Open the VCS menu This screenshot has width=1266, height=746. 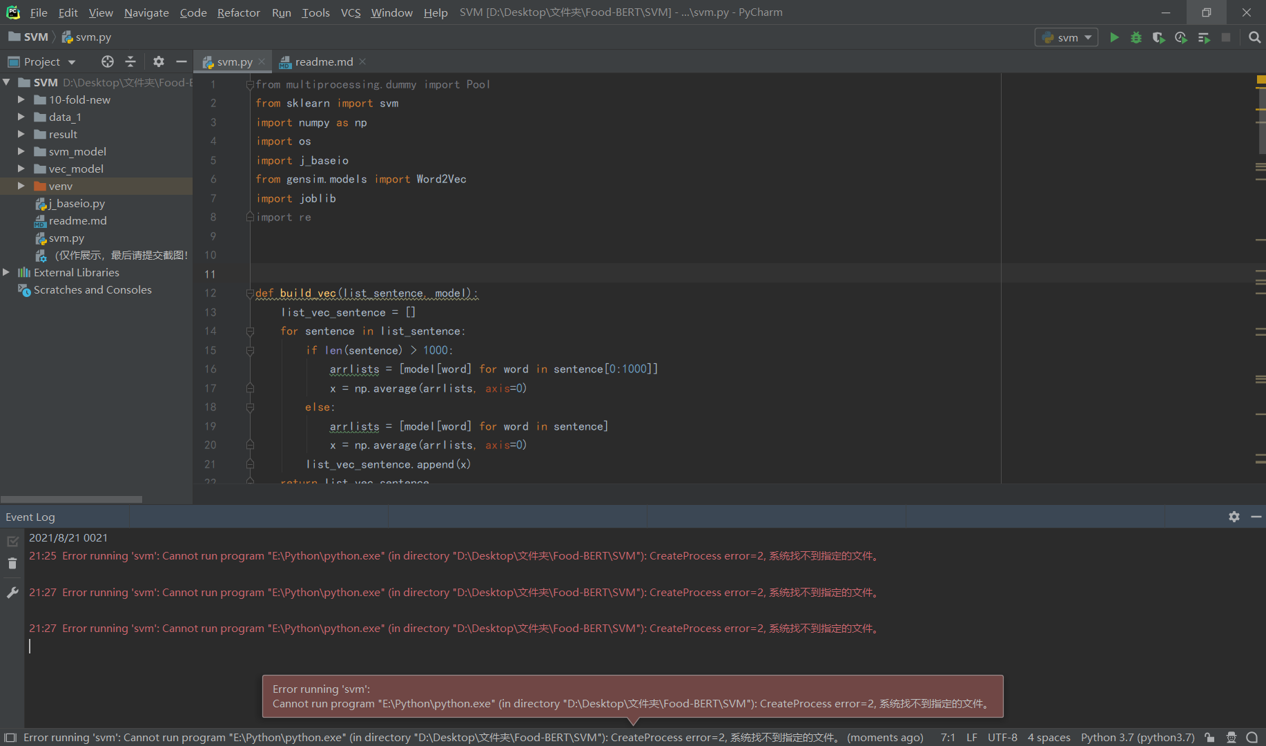tap(351, 12)
